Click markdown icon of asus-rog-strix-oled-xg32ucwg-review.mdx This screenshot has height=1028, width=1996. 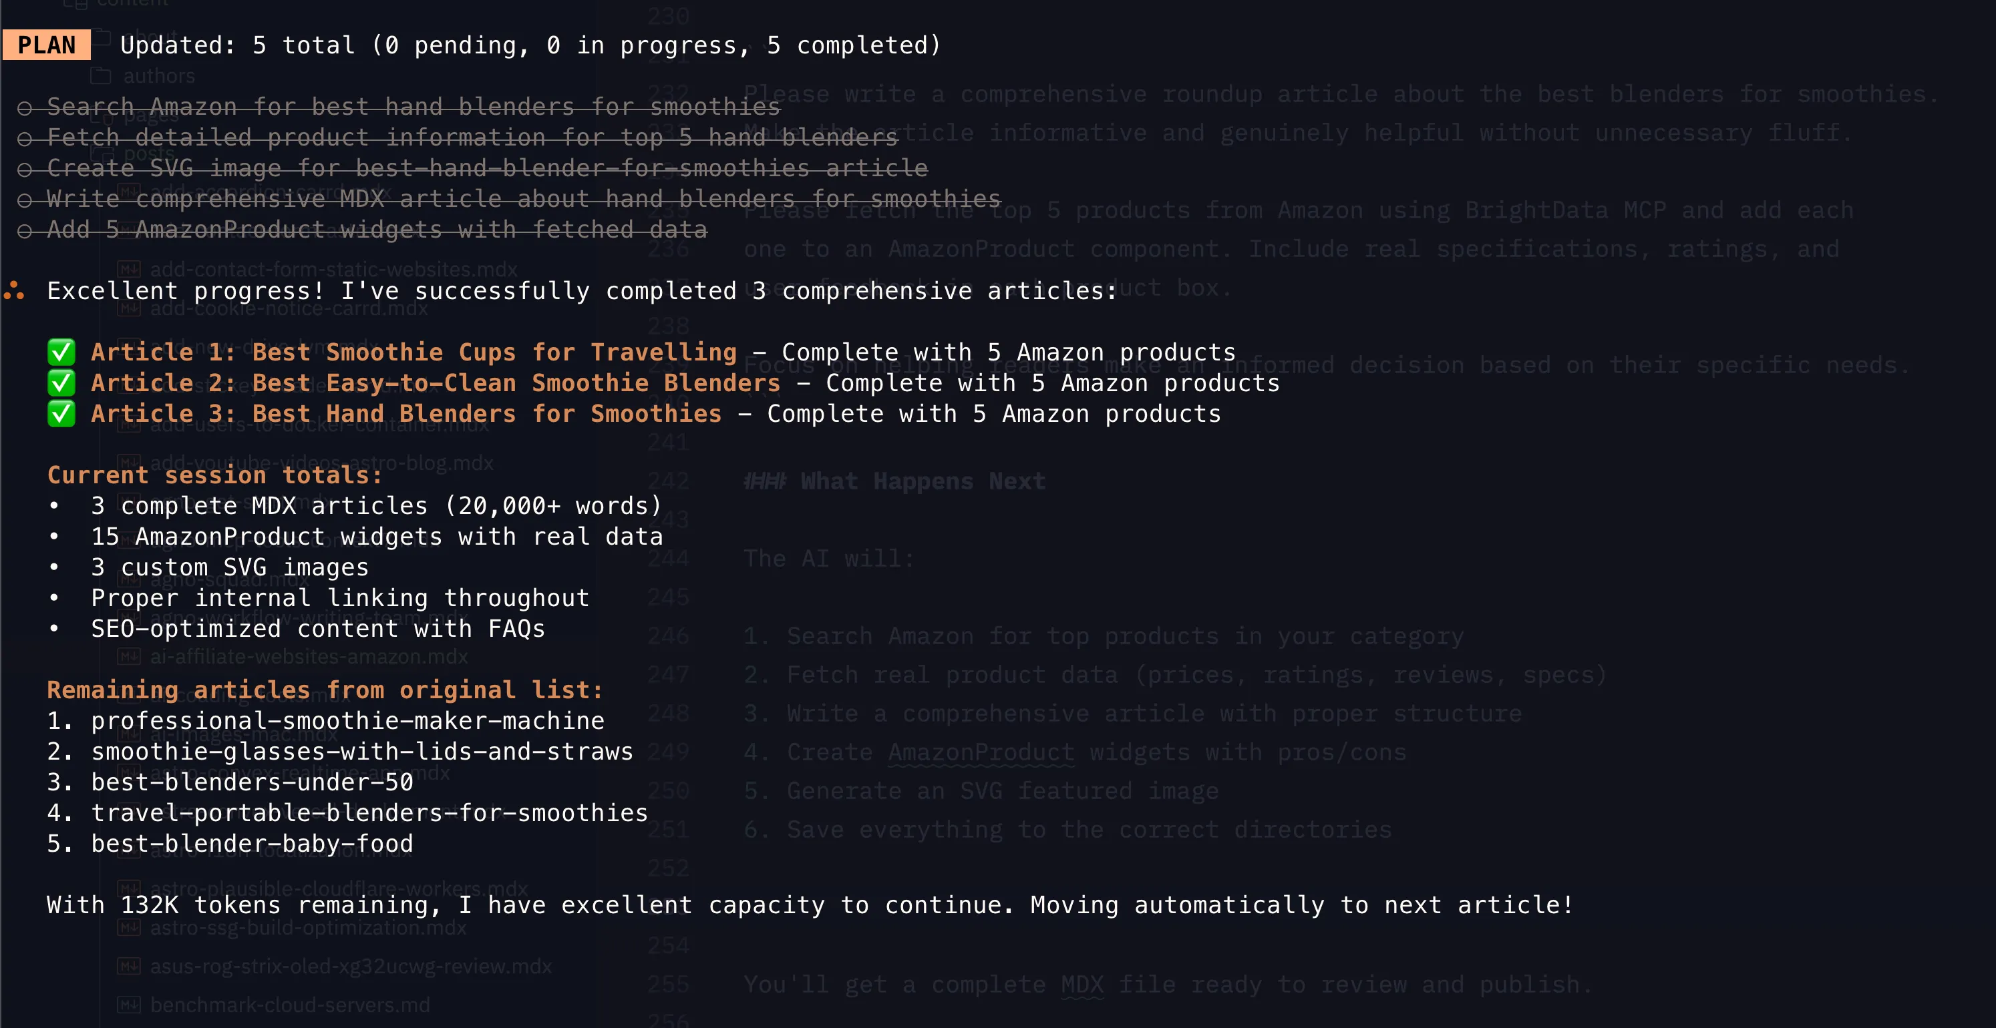(129, 966)
